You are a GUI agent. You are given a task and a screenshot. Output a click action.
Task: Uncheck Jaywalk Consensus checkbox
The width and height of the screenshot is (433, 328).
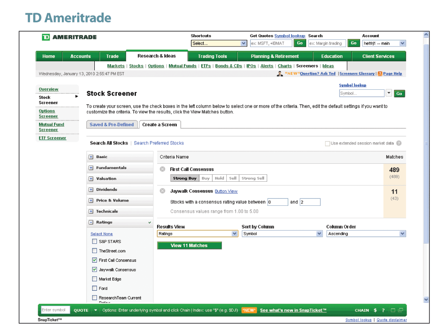click(94, 270)
